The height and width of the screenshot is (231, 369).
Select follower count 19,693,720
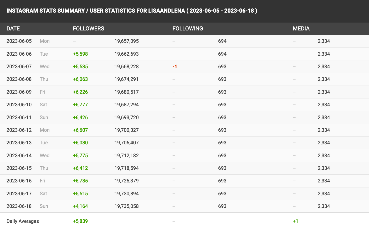pos(126,118)
